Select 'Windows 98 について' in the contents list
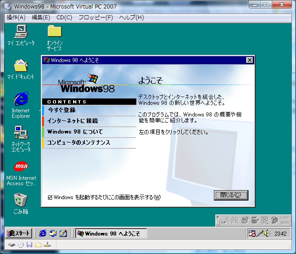This screenshot has height=254, width=296. [x=89, y=132]
